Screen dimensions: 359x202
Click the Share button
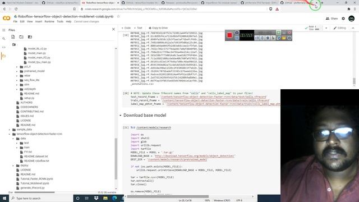[332, 19]
